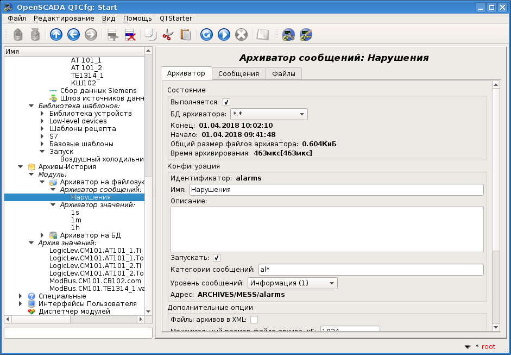Screen dimensions: 511x355
Task: Click the add item toolbar icon
Action: [113, 35]
